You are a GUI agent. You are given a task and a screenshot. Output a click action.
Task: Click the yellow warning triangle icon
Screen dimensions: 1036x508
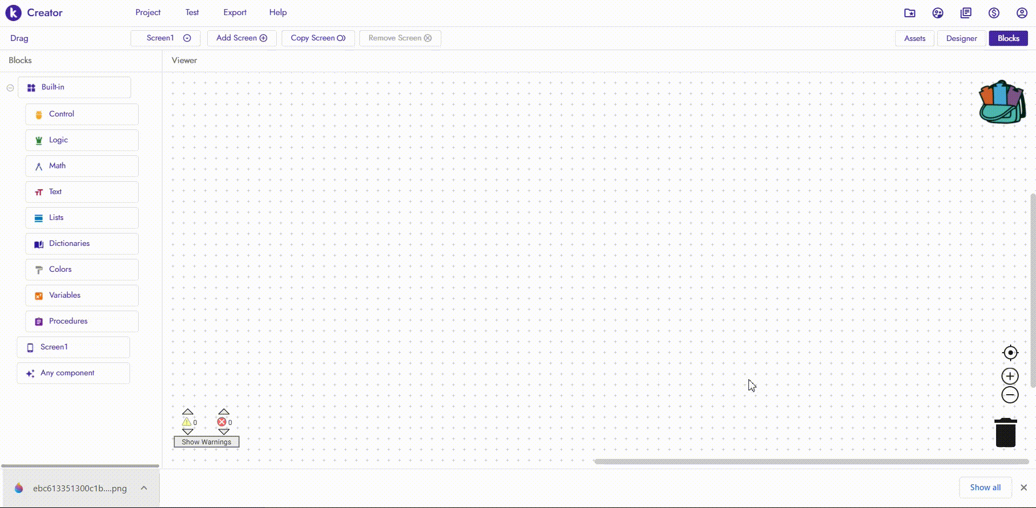(187, 422)
